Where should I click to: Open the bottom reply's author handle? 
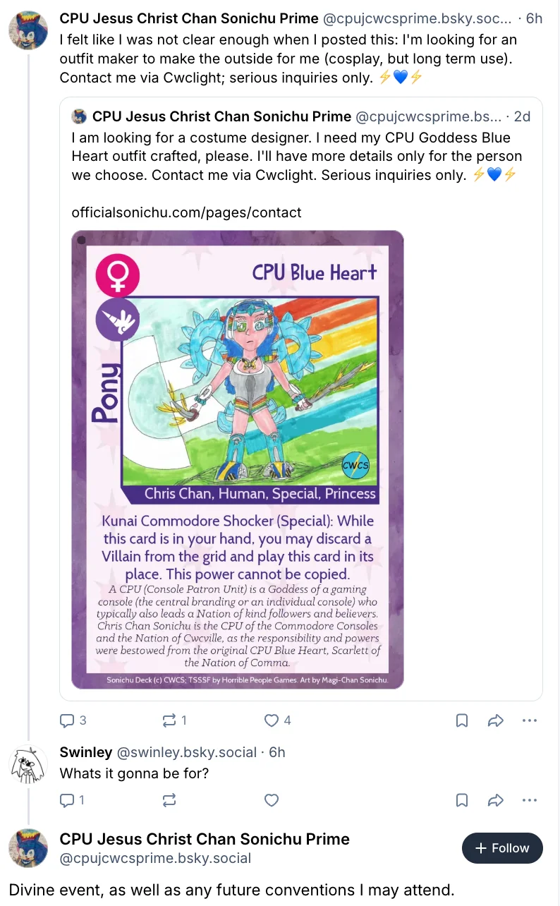click(155, 858)
